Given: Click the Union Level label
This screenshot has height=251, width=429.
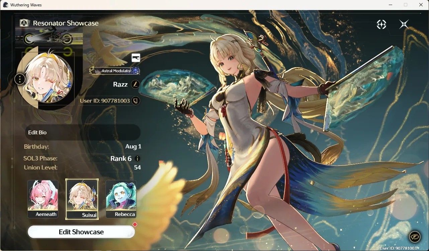Looking at the screenshot, I should click(40, 167).
